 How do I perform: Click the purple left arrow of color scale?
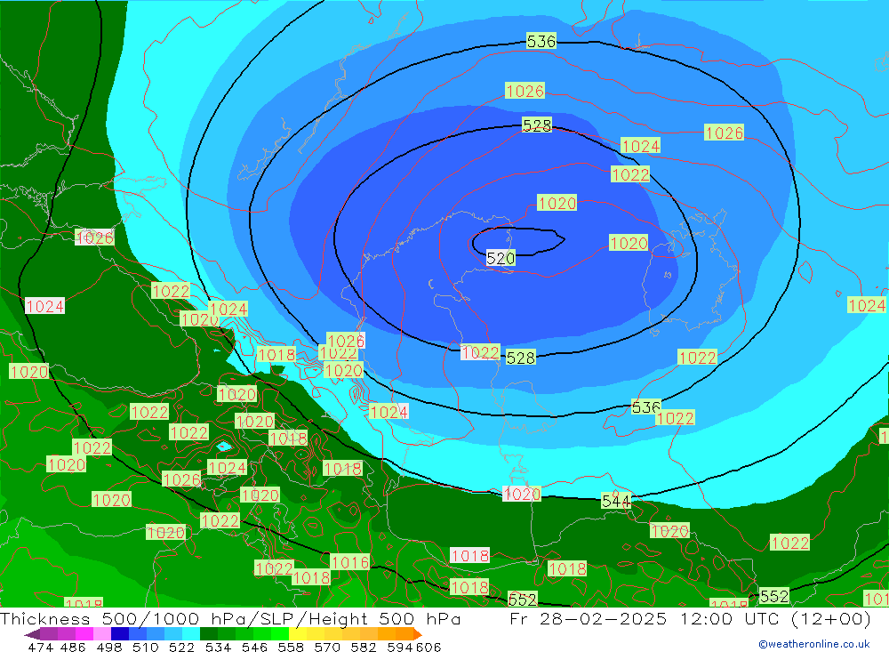pos(32,634)
